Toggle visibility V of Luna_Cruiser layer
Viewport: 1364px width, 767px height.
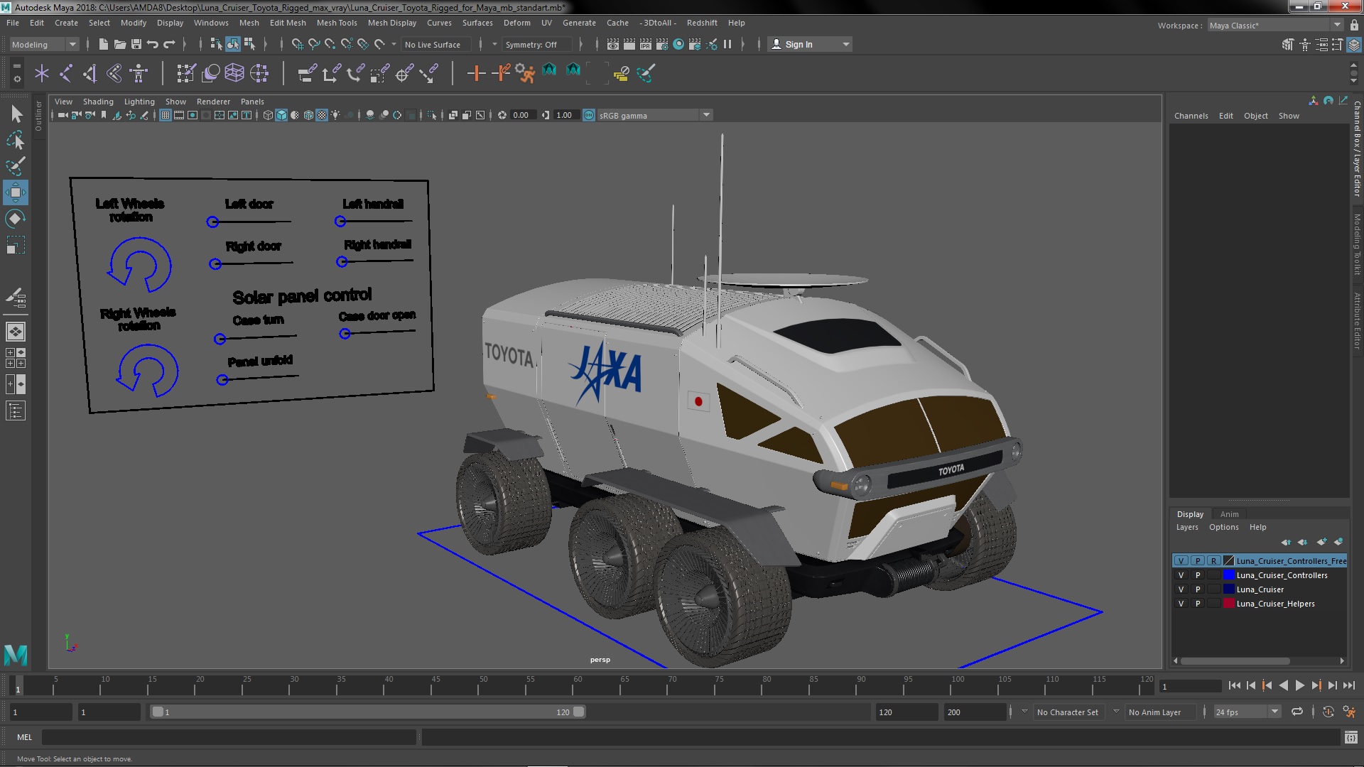pyautogui.click(x=1181, y=589)
